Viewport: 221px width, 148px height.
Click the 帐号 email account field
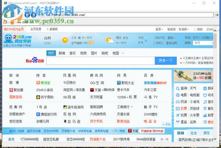pyautogui.click(x=203, y=43)
